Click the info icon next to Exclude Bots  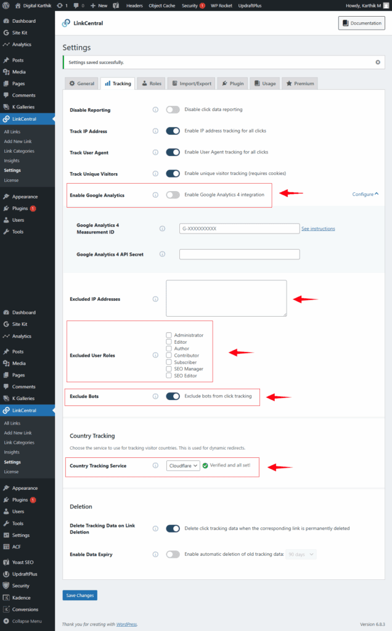coord(155,396)
